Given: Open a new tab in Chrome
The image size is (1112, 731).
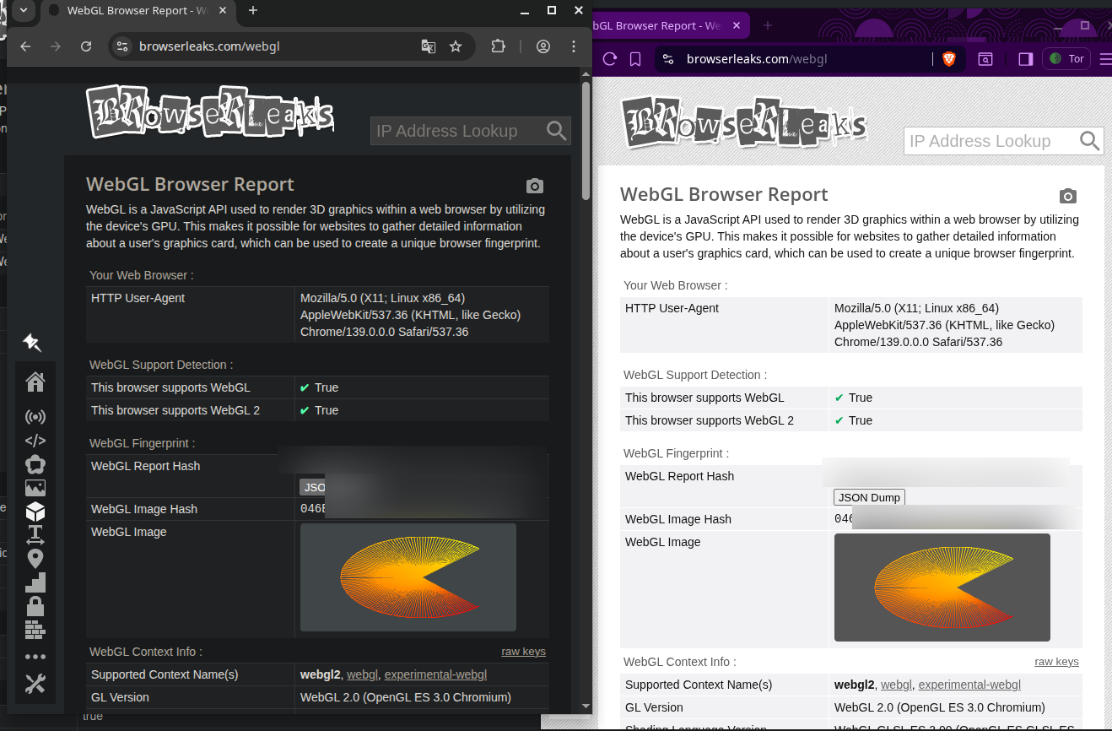Looking at the screenshot, I should coord(253,10).
